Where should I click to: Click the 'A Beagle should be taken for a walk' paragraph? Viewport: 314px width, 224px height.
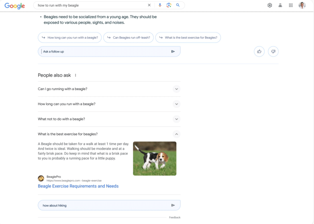pos(84,151)
